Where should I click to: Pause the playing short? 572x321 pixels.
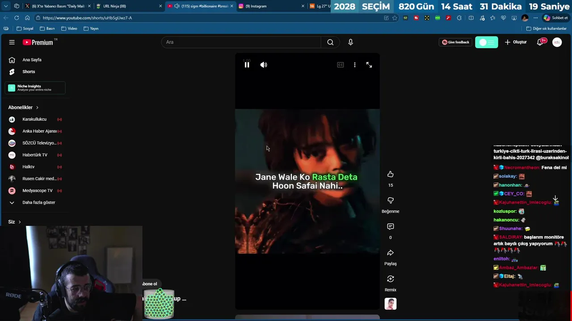pyautogui.click(x=247, y=65)
